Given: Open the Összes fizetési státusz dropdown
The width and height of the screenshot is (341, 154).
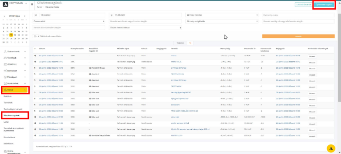Looking at the screenshot, I should click(145, 28).
